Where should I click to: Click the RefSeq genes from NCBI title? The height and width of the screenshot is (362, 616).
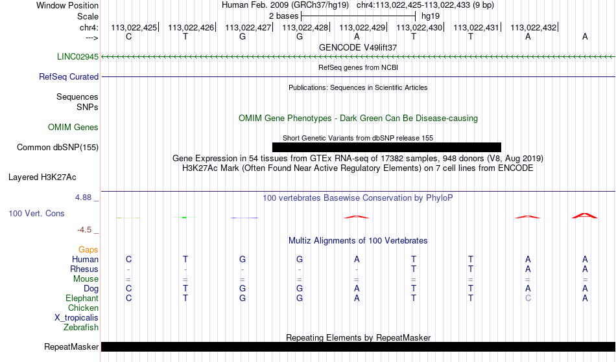[x=359, y=67]
